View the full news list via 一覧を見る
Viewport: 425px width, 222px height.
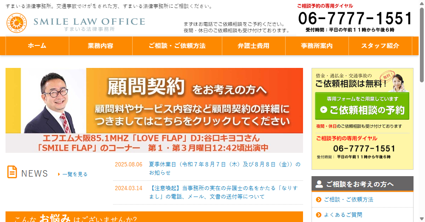tap(75, 174)
